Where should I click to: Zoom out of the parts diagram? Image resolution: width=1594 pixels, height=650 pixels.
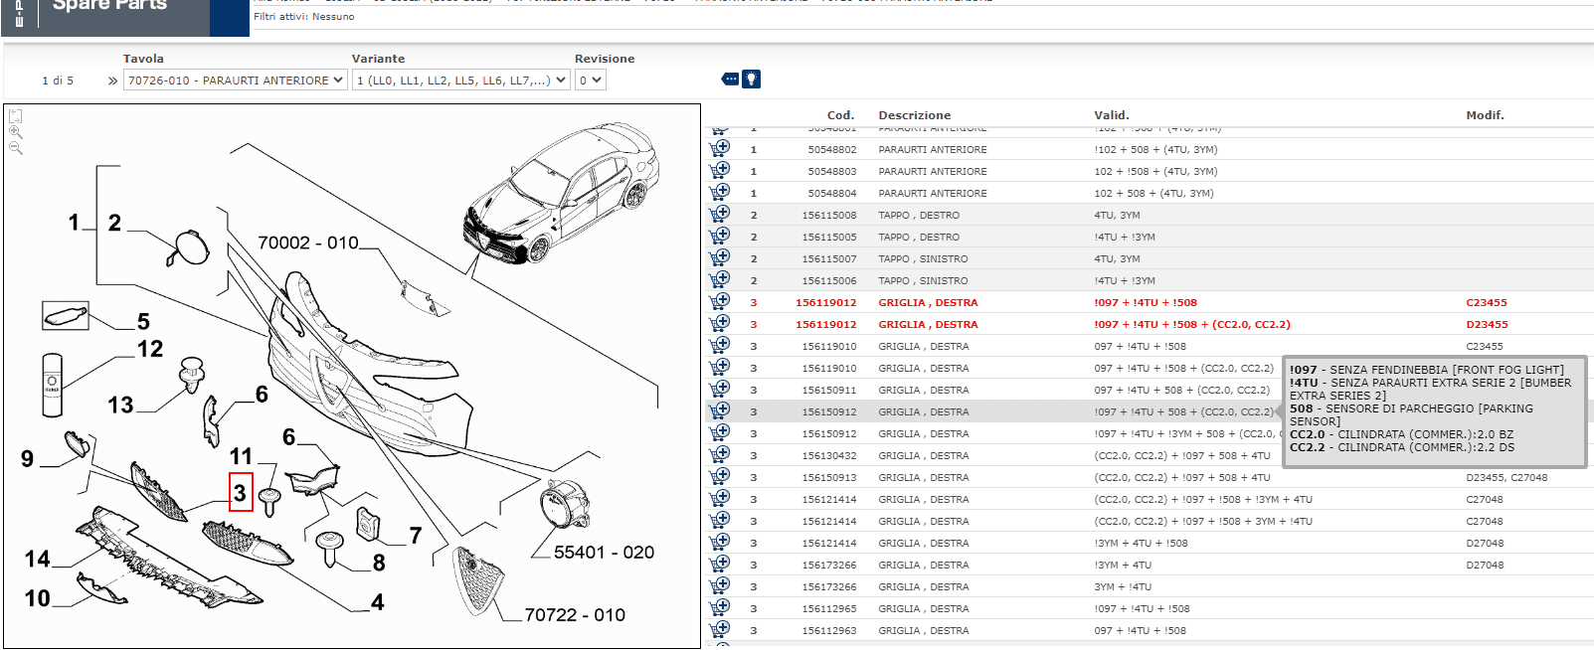click(x=16, y=148)
